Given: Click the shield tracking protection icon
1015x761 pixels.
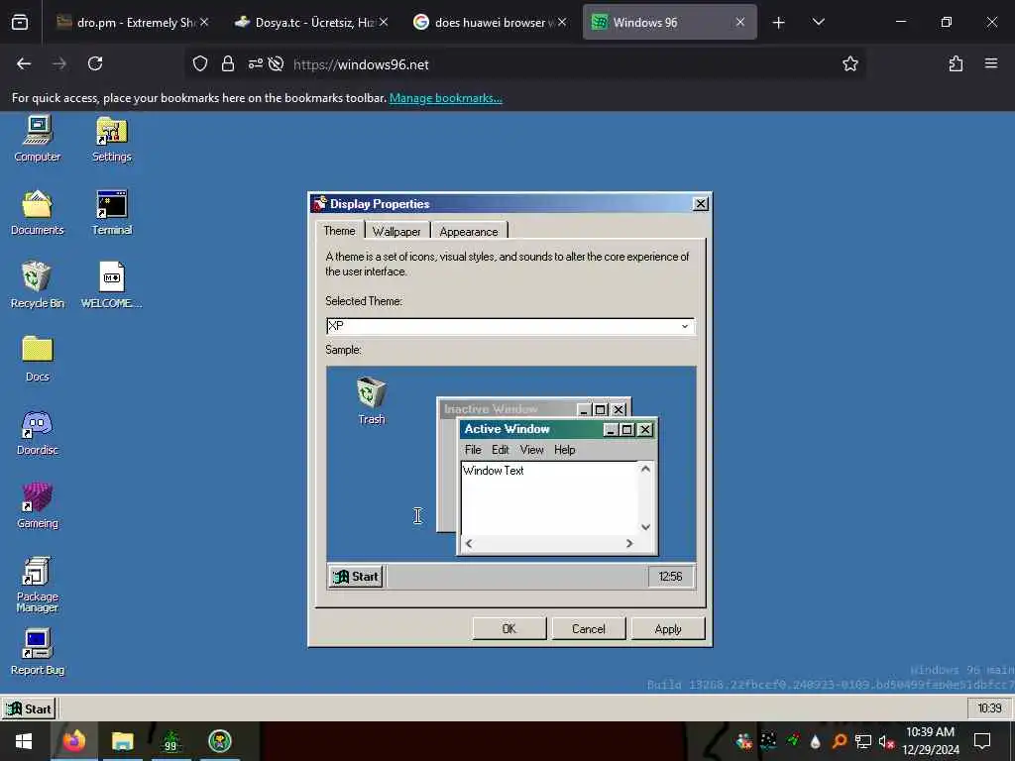Looking at the screenshot, I should click(x=200, y=63).
